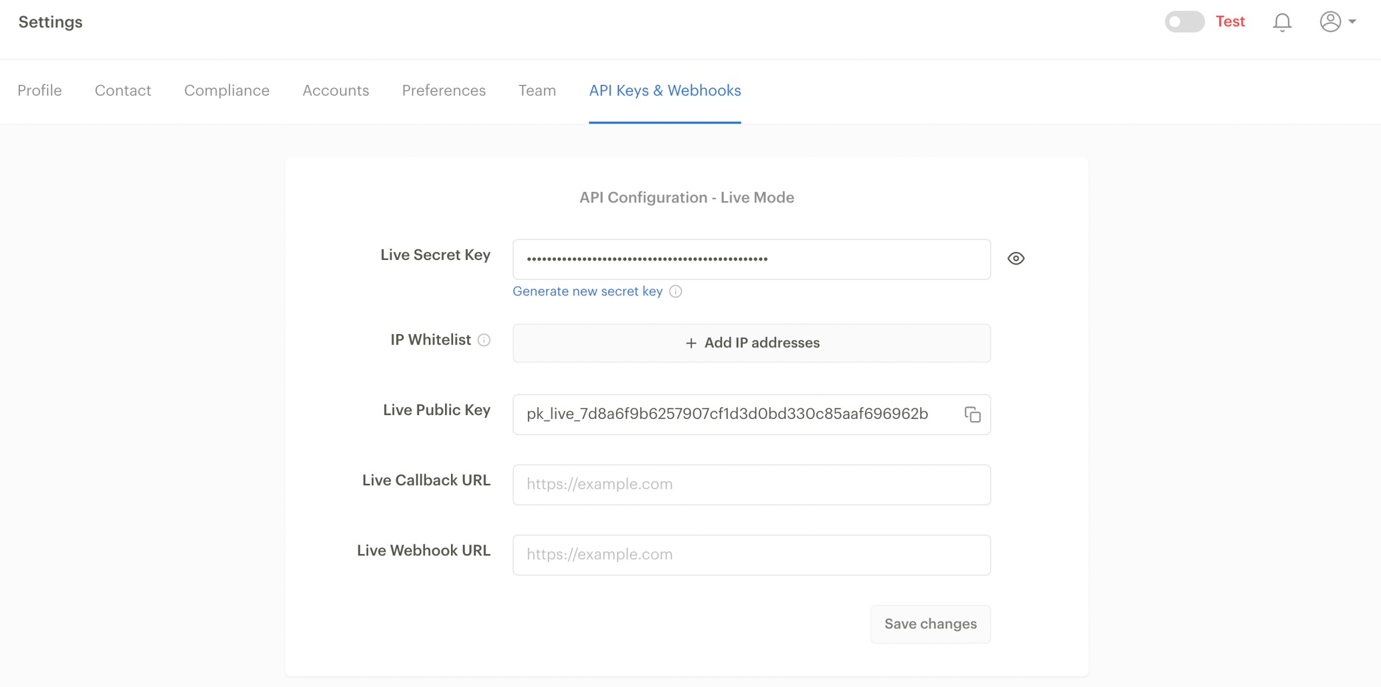Click the info icon beside Generate new secret key

point(676,291)
